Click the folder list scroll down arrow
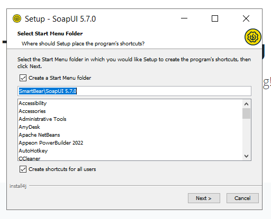The image size is (271, 219). [x=246, y=156]
